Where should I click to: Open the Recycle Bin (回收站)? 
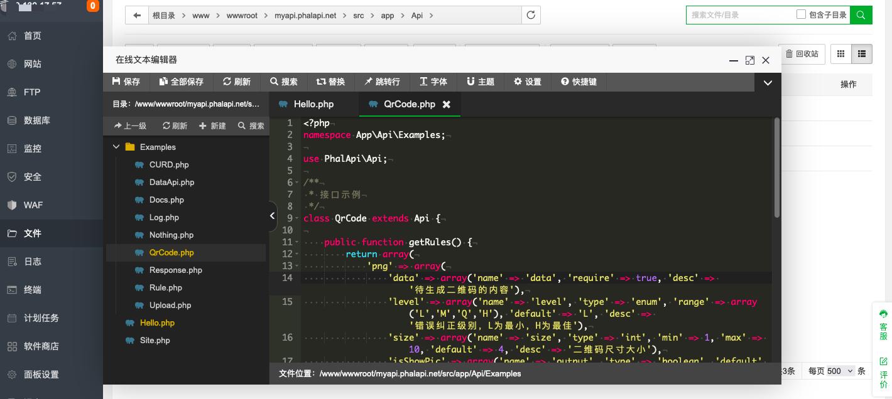(x=801, y=54)
